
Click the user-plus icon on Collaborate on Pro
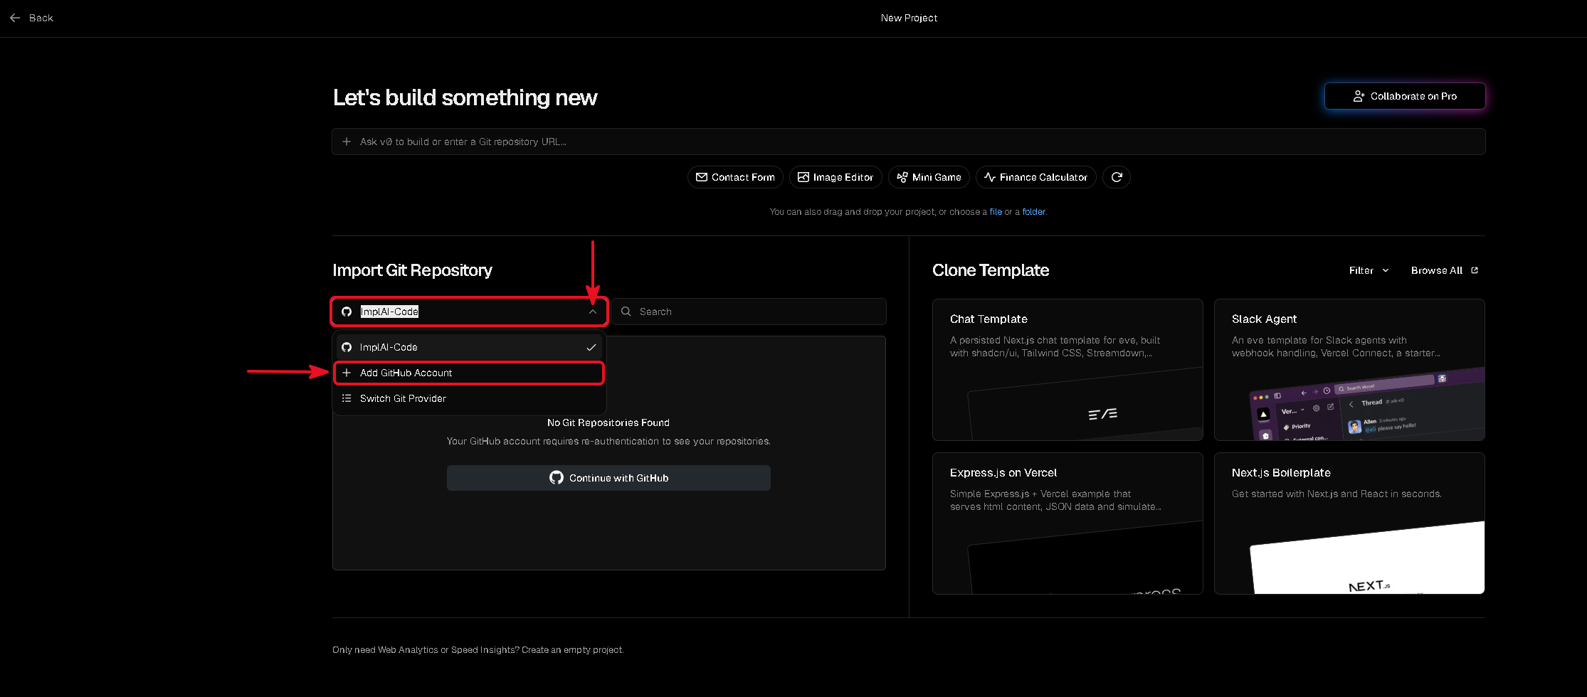click(1359, 96)
